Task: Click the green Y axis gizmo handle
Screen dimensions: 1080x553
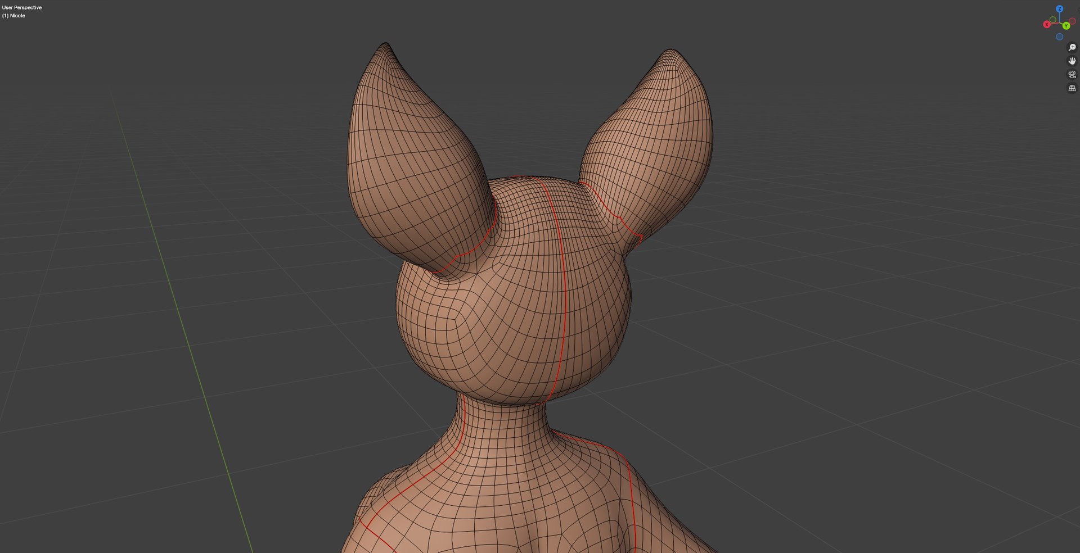Action: [1066, 26]
